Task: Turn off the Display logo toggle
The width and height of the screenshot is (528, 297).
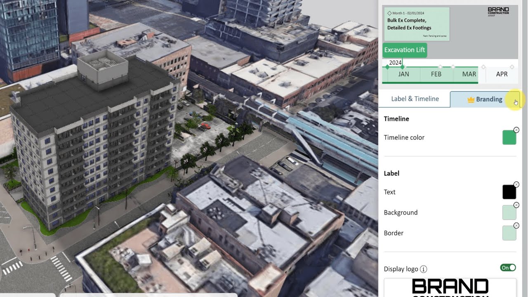Action: point(508,268)
